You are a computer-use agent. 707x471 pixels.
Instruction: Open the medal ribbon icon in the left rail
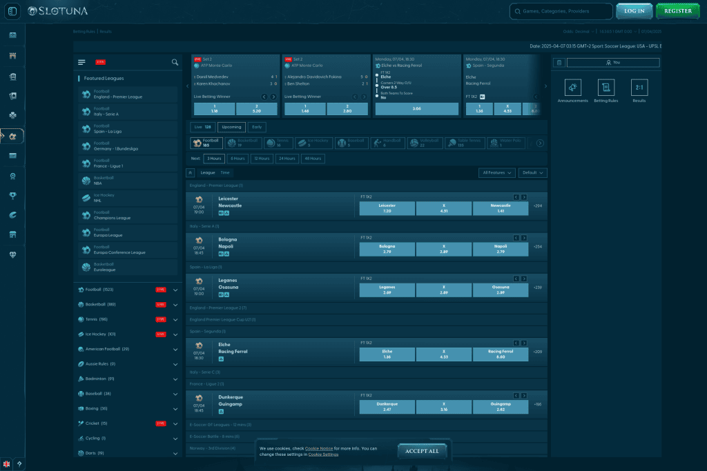(12, 176)
